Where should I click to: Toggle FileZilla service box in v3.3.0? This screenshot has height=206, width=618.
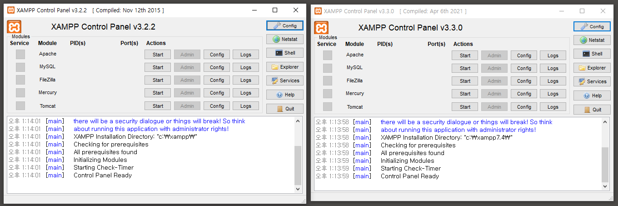pyautogui.click(x=328, y=81)
